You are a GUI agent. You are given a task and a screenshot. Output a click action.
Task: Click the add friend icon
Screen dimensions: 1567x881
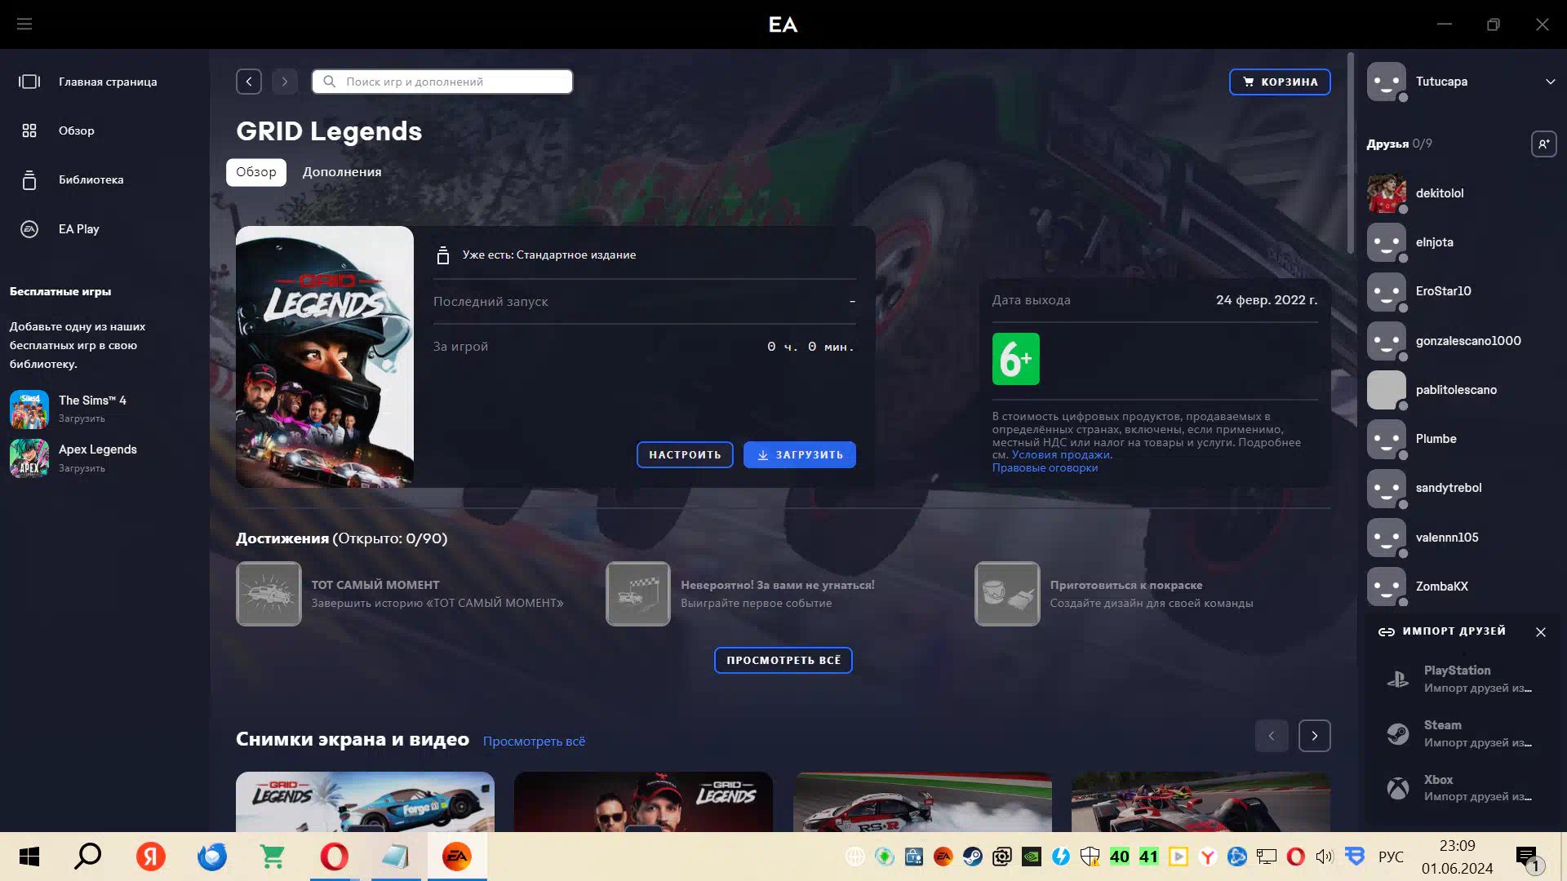(1543, 144)
